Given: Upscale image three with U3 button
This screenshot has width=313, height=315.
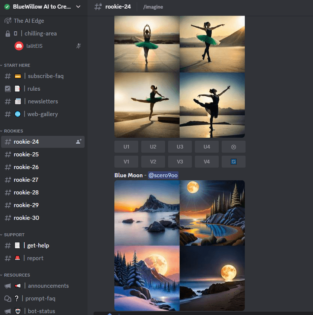Looking at the screenshot, I should pyautogui.click(x=180, y=147).
